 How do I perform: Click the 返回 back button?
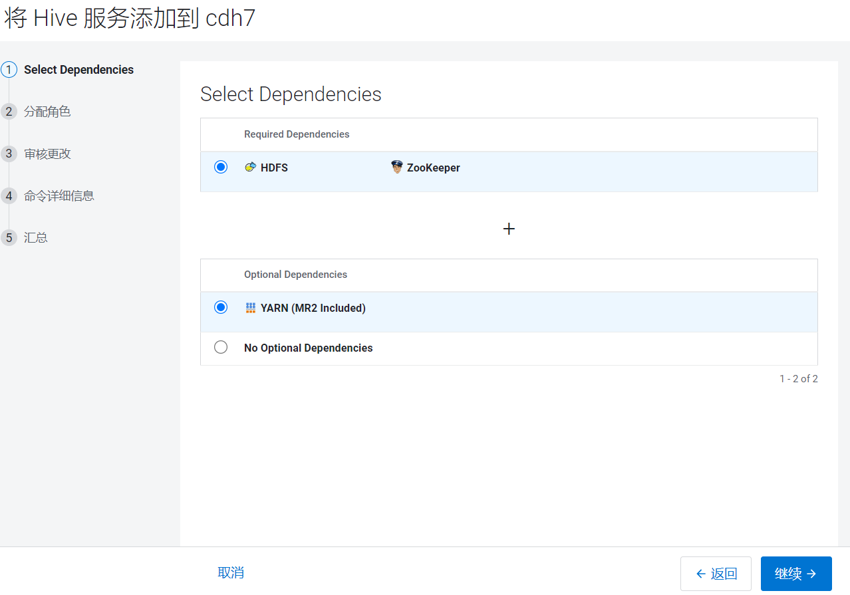tap(716, 574)
